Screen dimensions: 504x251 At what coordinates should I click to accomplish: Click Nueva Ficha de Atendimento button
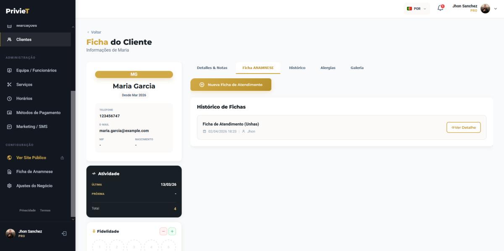[231, 85]
